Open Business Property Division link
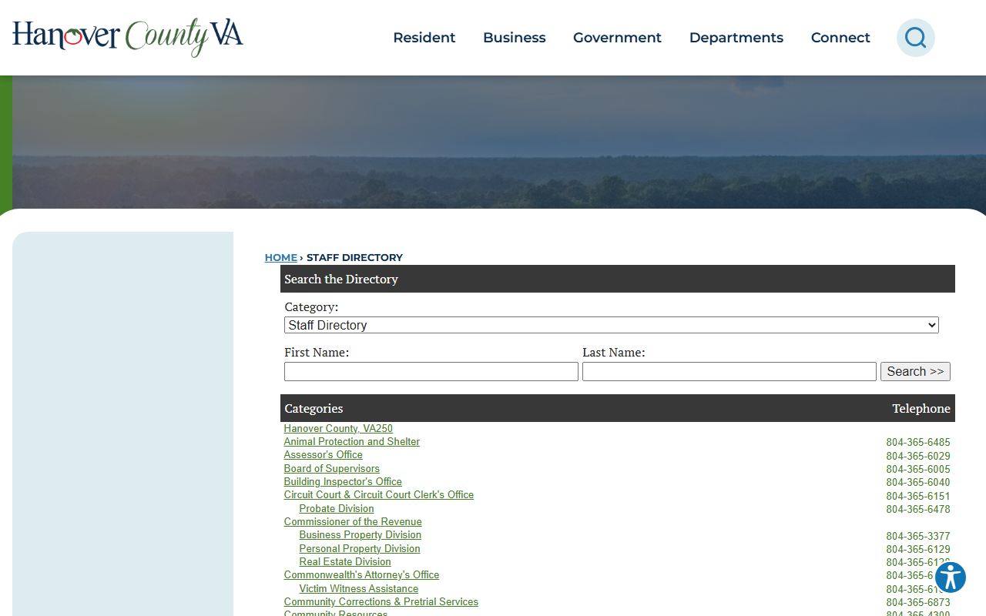986x616 pixels. pyautogui.click(x=361, y=535)
